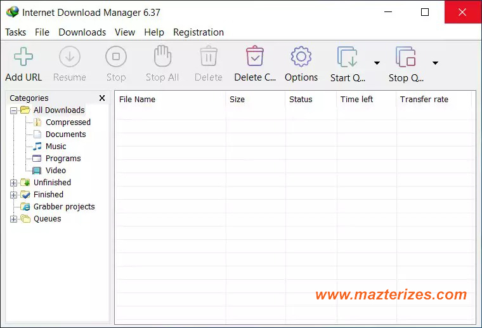Click the Compressed category archive icon
The height and width of the screenshot is (328, 482).
coord(37,122)
